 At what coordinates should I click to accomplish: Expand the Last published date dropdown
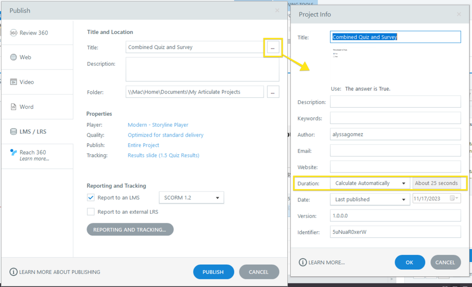370,200
